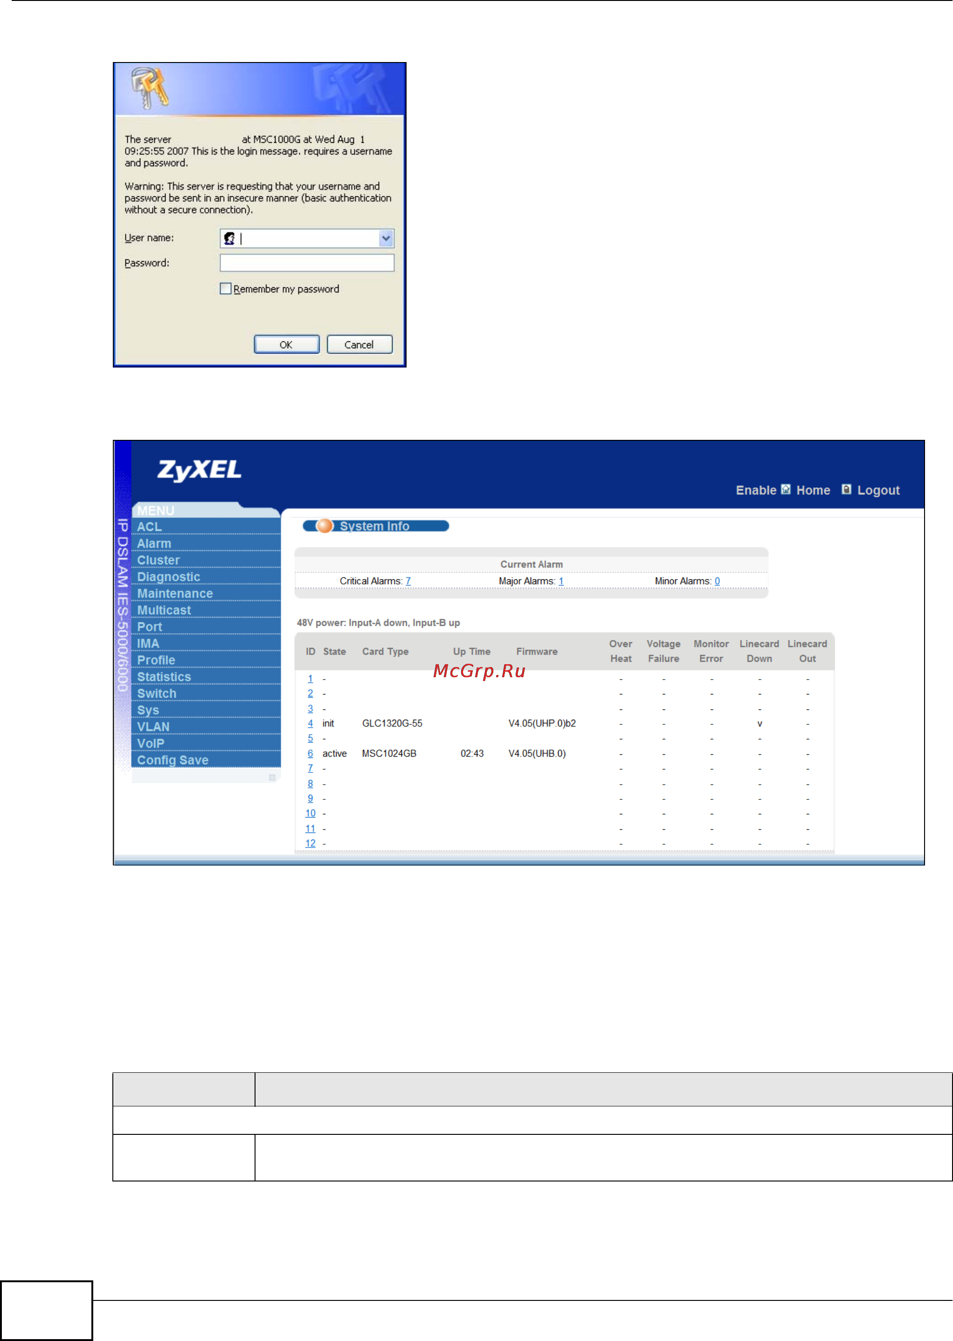Toggle Remember my password checkbox
Viewport: 953px width, 1341px height.
(x=225, y=289)
